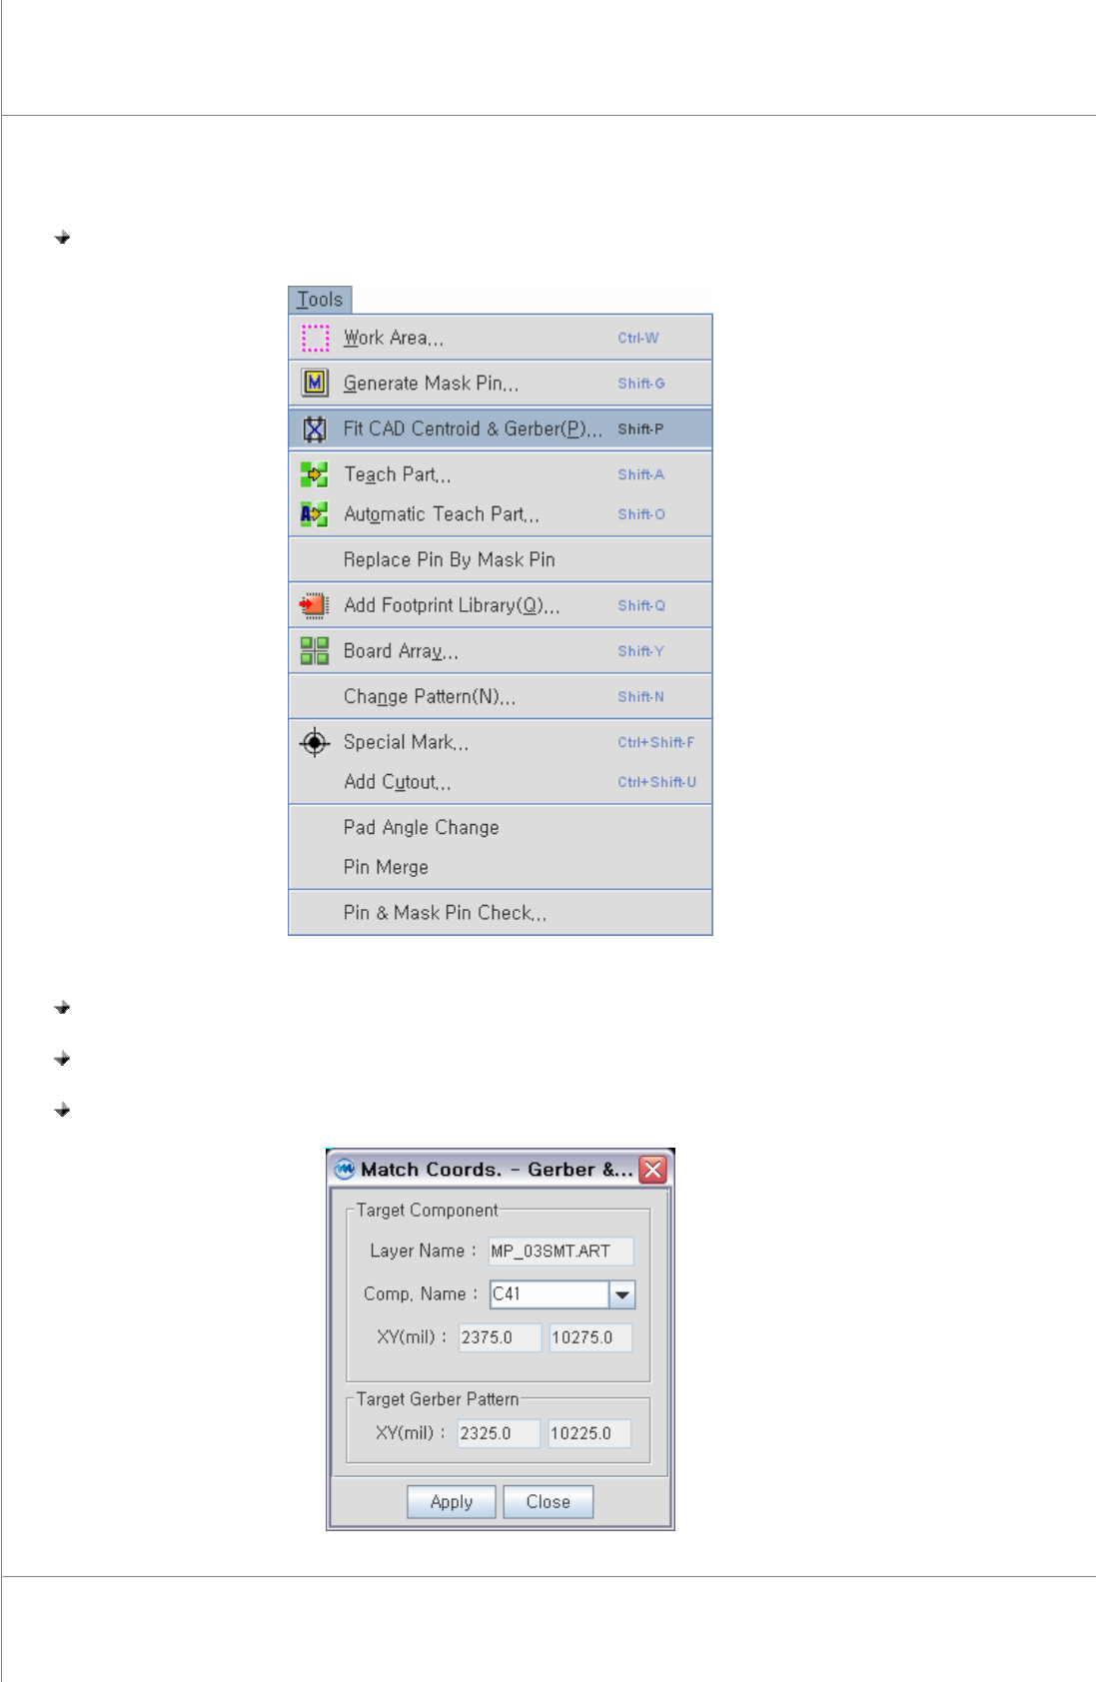The width and height of the screenshot is (1096, 1682).
Task: Click the Automatic Teach Part icon
Action: [315, 514]
